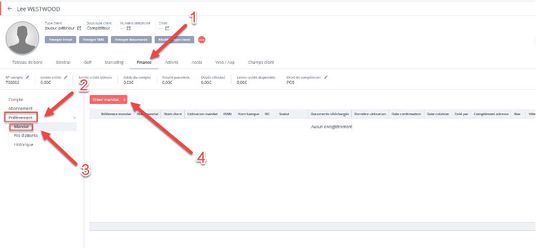This screenshot has width=536, height=248.
Task: Click the Documents téléchargés column header
Action: click(330, 113)
